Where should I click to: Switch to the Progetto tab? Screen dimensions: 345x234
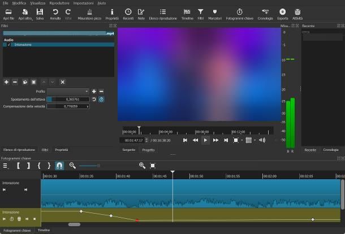pos(148,150)
